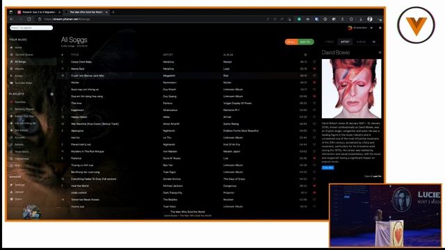Click The Man Who Sold the World footer title
The height and width of the screenshot is (250, 445).
click(188, 212)
